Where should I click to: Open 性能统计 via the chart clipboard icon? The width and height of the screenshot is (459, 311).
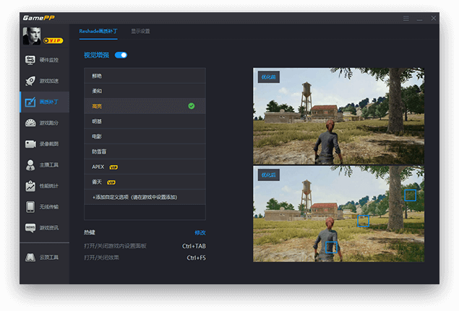30,186
